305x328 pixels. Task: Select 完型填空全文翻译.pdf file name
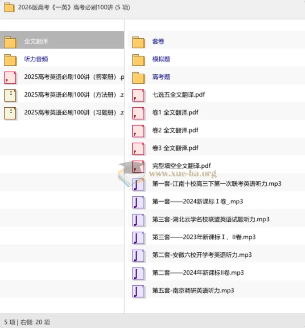click(181, 166)
